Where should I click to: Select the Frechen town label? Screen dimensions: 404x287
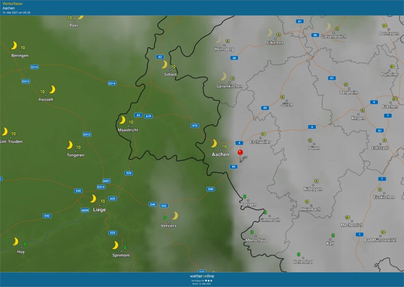point(390,106)
